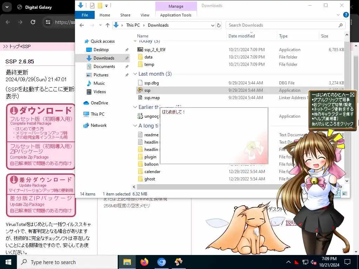
Task: Switch to the Share ribbon tab
Action: pyautogui.click(x=125, y=15)
